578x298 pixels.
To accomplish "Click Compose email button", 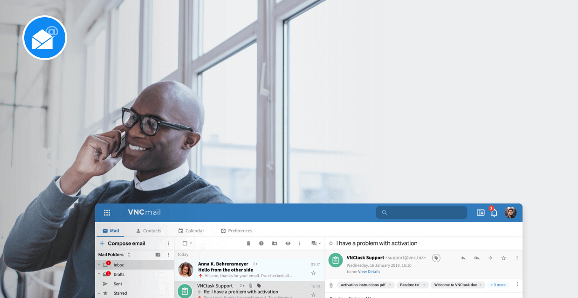I will point(122,243).
